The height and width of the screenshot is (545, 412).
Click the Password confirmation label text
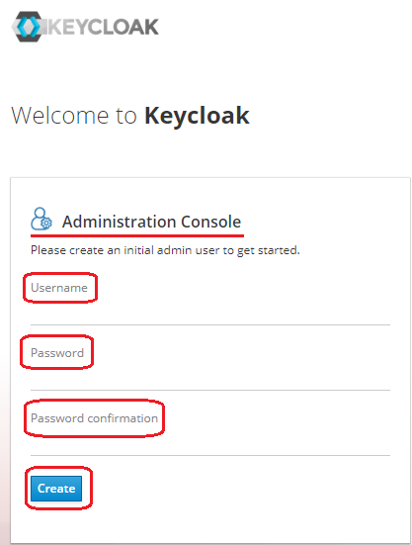pos(95,418)
